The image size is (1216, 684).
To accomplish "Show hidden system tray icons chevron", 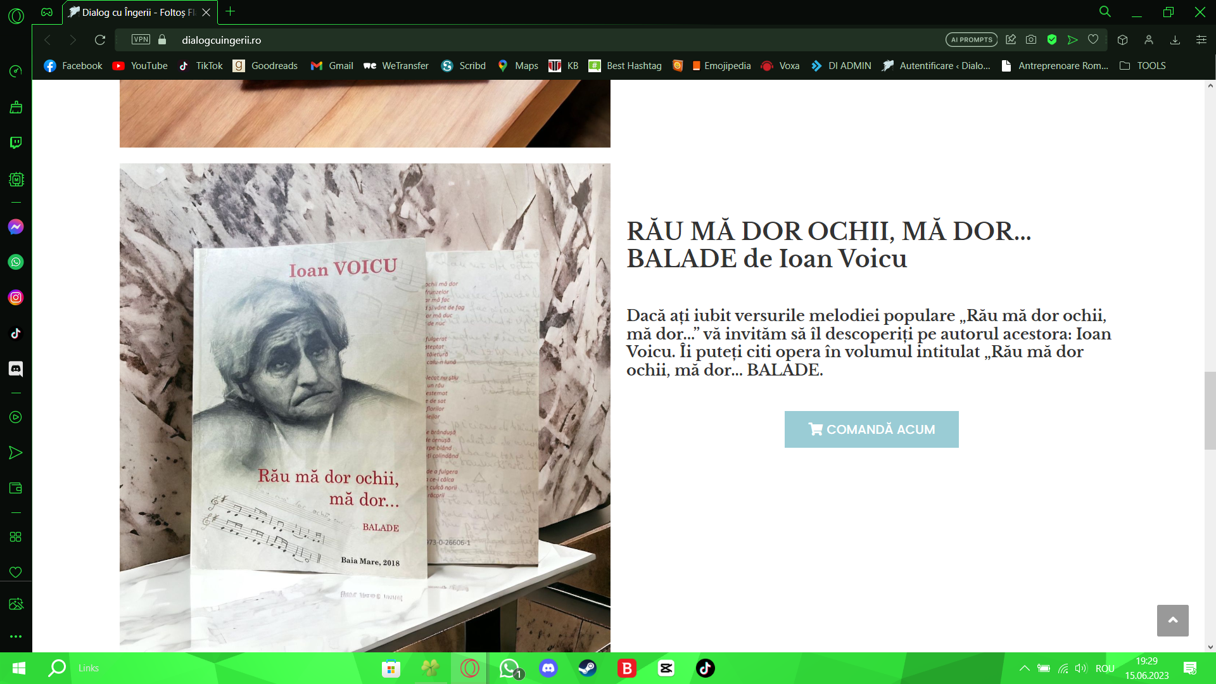I will click(1024, 668).
